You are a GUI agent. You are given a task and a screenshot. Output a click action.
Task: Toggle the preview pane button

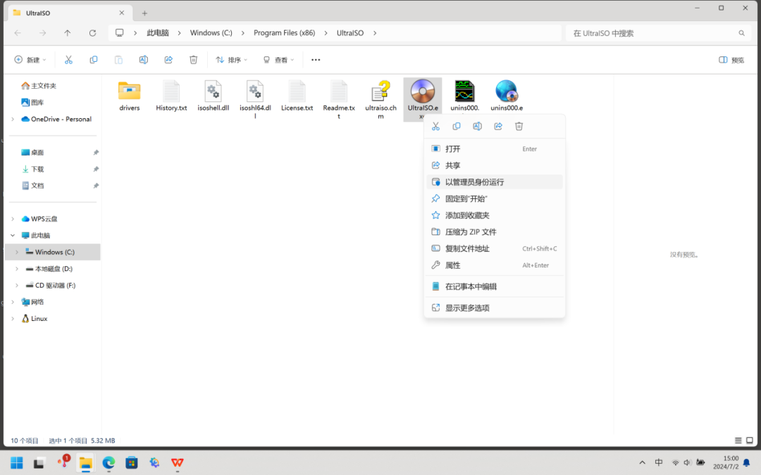(x=731, y=60)
